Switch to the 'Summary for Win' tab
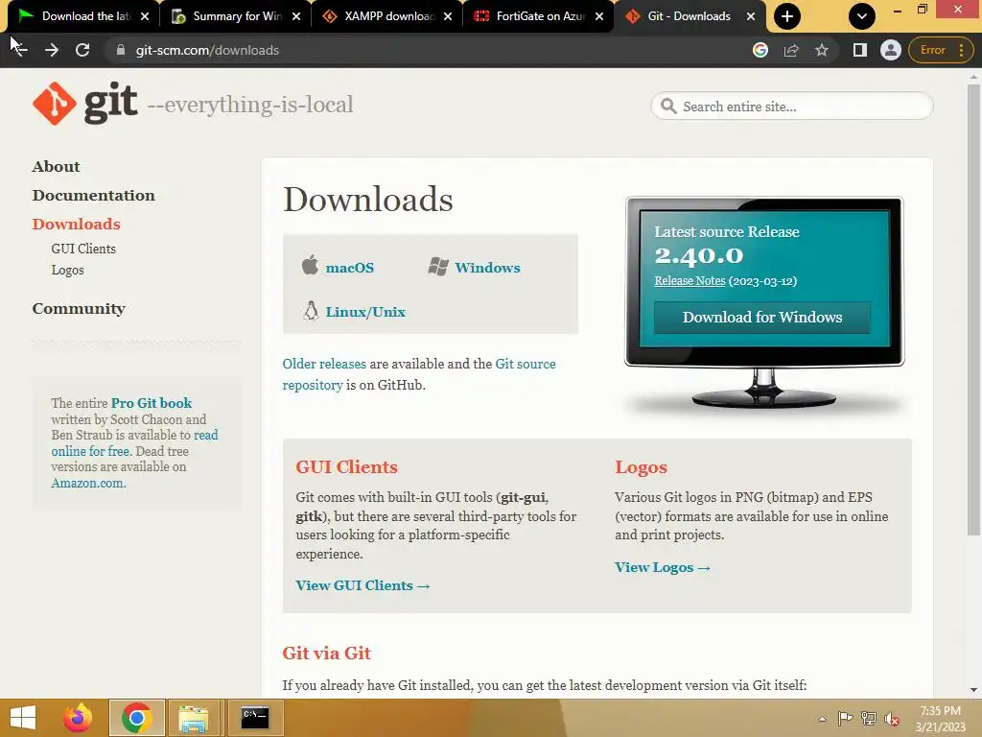982x737 pixels. 235,16
